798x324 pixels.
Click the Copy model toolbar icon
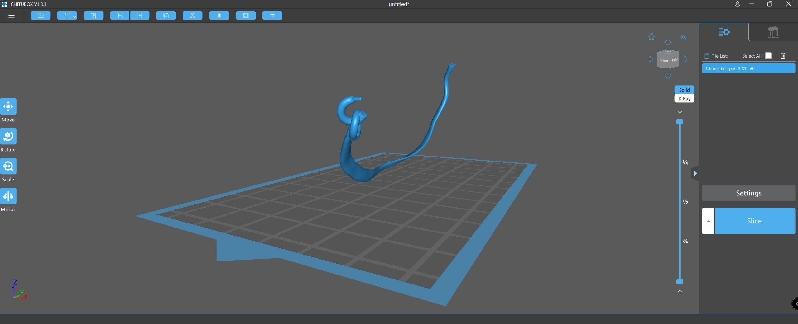coord(166,16)
